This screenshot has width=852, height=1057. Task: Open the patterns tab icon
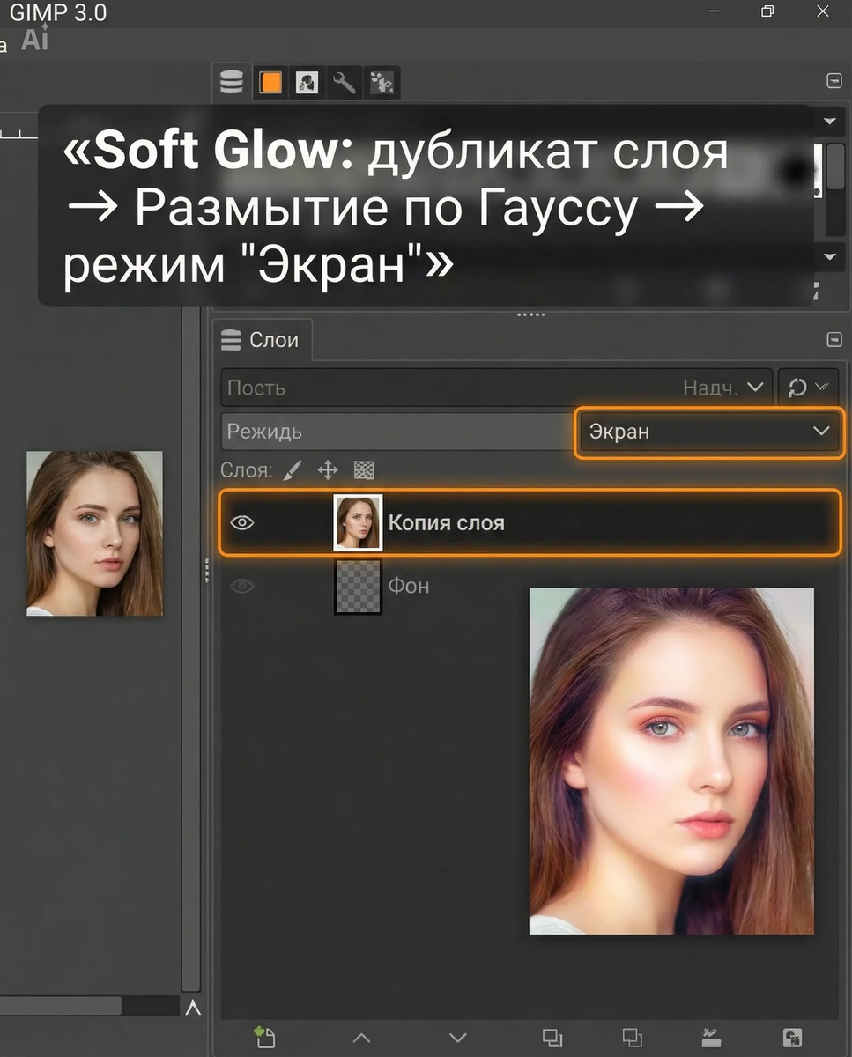coord(307,83)
